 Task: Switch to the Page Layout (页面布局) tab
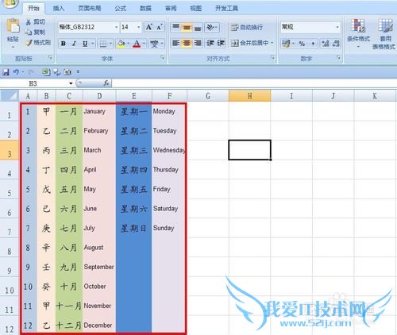pos(90,9)
